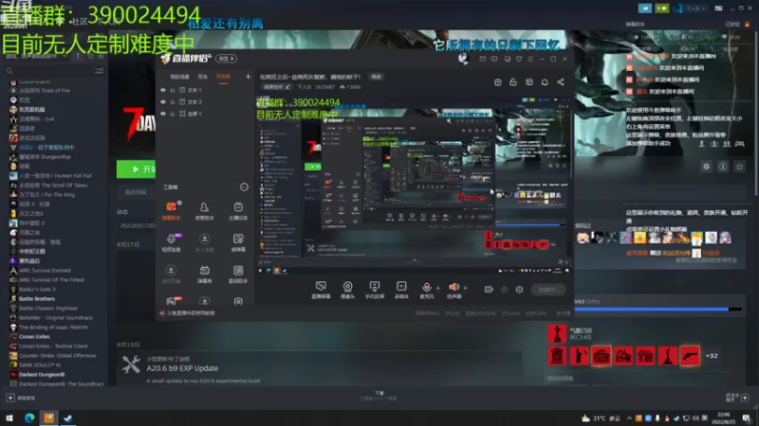Add the 摄像头 camera source
Image resolution: width=759 pixels, height=426 pixels.
click(347, 290)
